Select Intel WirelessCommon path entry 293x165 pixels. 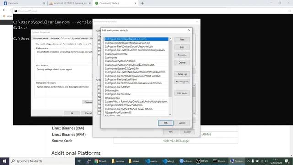(136, 83)
